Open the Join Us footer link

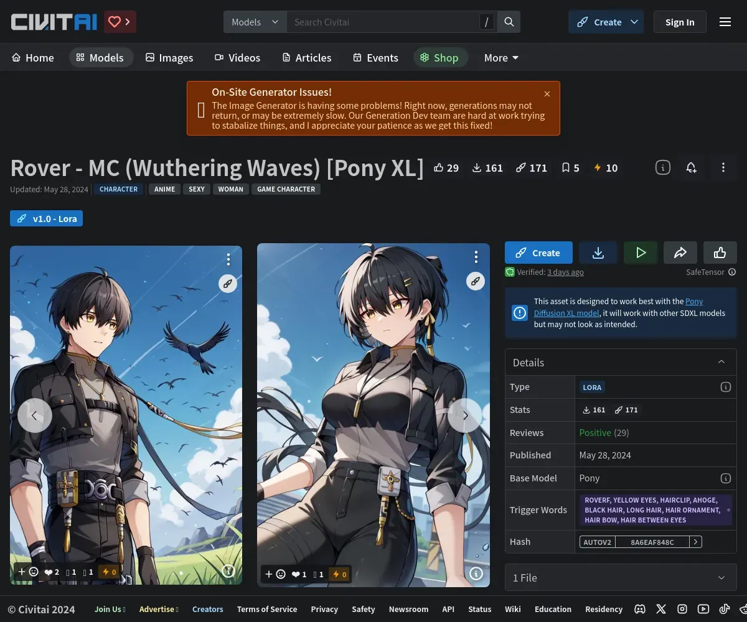(110, 610)
